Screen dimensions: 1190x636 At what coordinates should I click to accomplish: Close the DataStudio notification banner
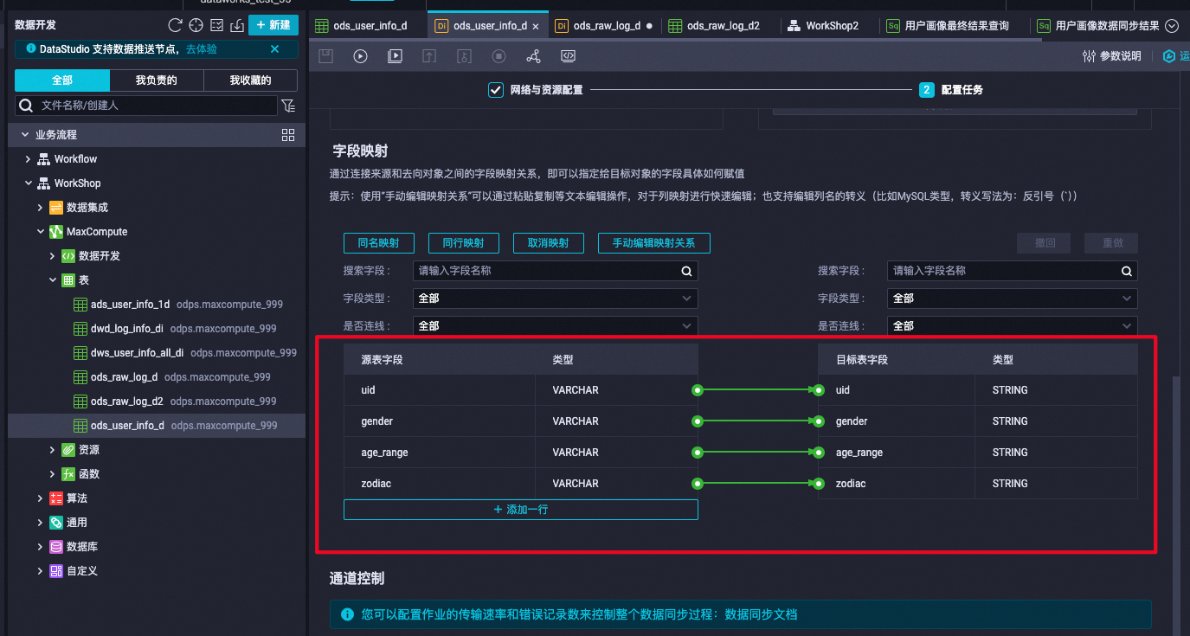[x=275, y=49]
